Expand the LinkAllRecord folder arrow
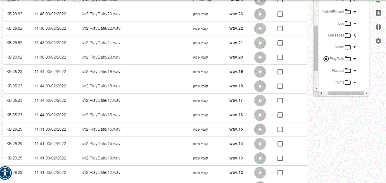This screenshot has width=386, height=183. click(x=355, y=12)
